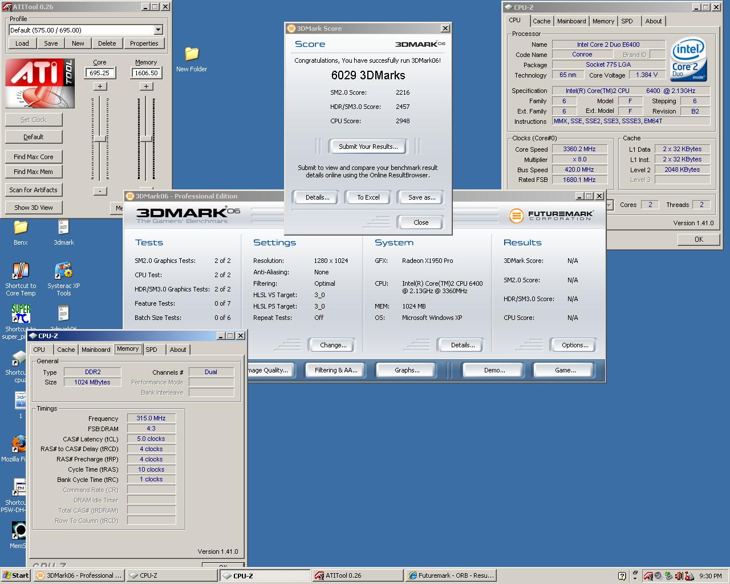
Task: Switch to Memory tab in top CPU-Z
Action: click(x=603, y=21)
